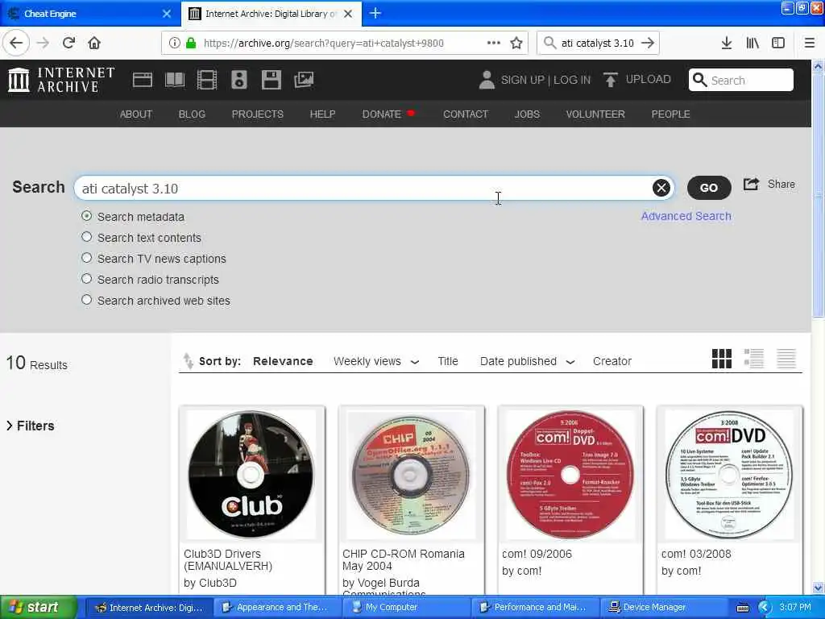Open the Wayback Machine web icon

pos(143,80)
